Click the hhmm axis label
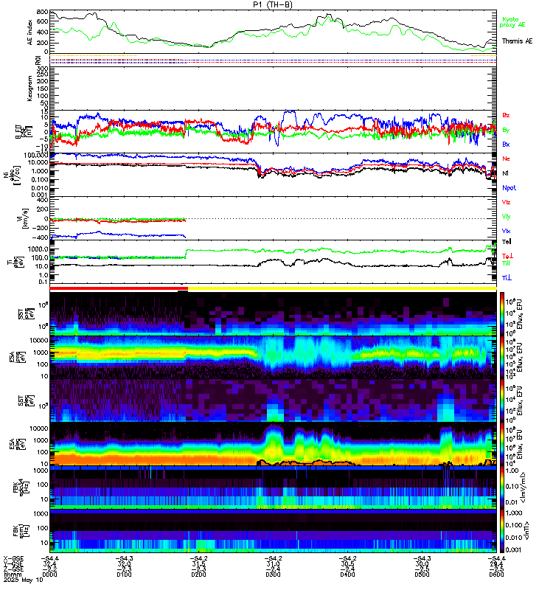The height and width of the screenshot is (590, 553). [x=11, y=575]
